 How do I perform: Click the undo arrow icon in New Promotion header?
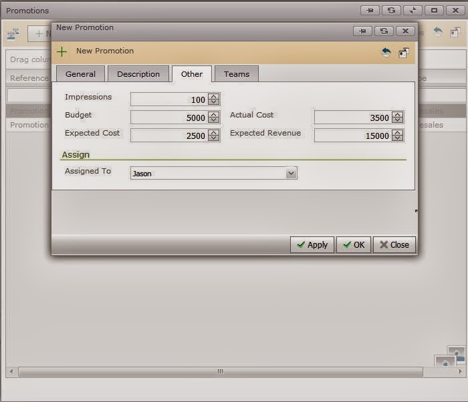(386, 53)
